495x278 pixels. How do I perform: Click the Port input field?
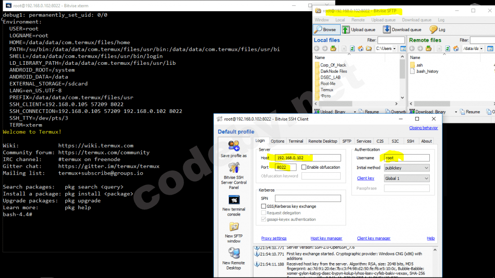point(285,167)
